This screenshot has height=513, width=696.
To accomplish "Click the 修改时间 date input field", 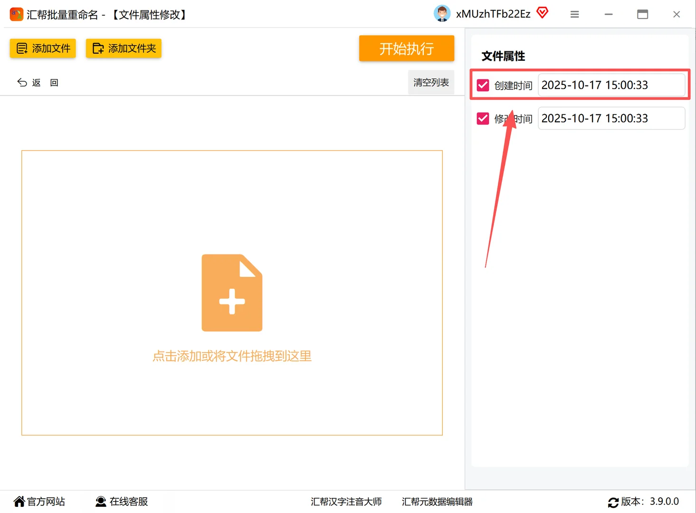I will (611, 118).
